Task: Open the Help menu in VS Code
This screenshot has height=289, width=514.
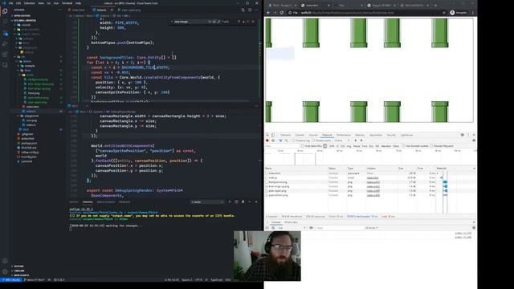Action: 78,3
